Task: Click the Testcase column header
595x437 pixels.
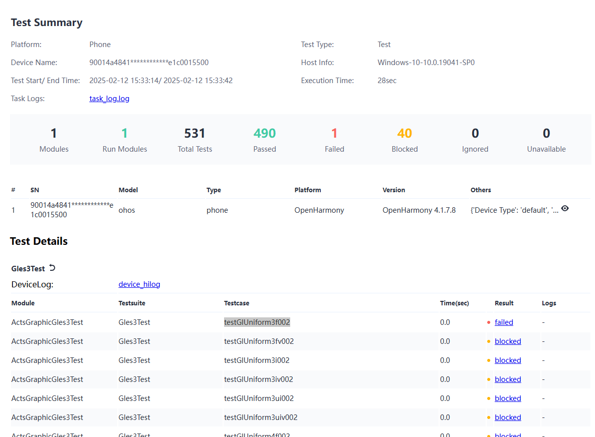Action: [x=237, y=303]
